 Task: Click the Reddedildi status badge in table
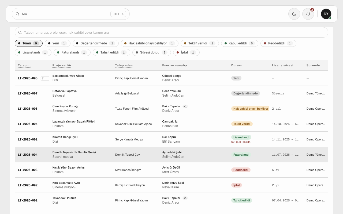pos(241,170)
